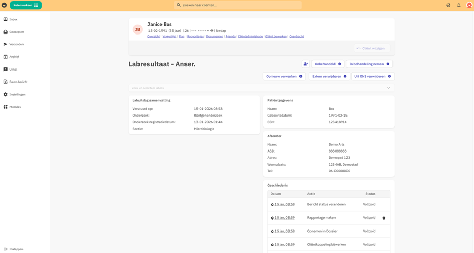Click gear icon in Bericht status veranderen row
This screenshot has height=253, width=474.
[x=272, y=204]
